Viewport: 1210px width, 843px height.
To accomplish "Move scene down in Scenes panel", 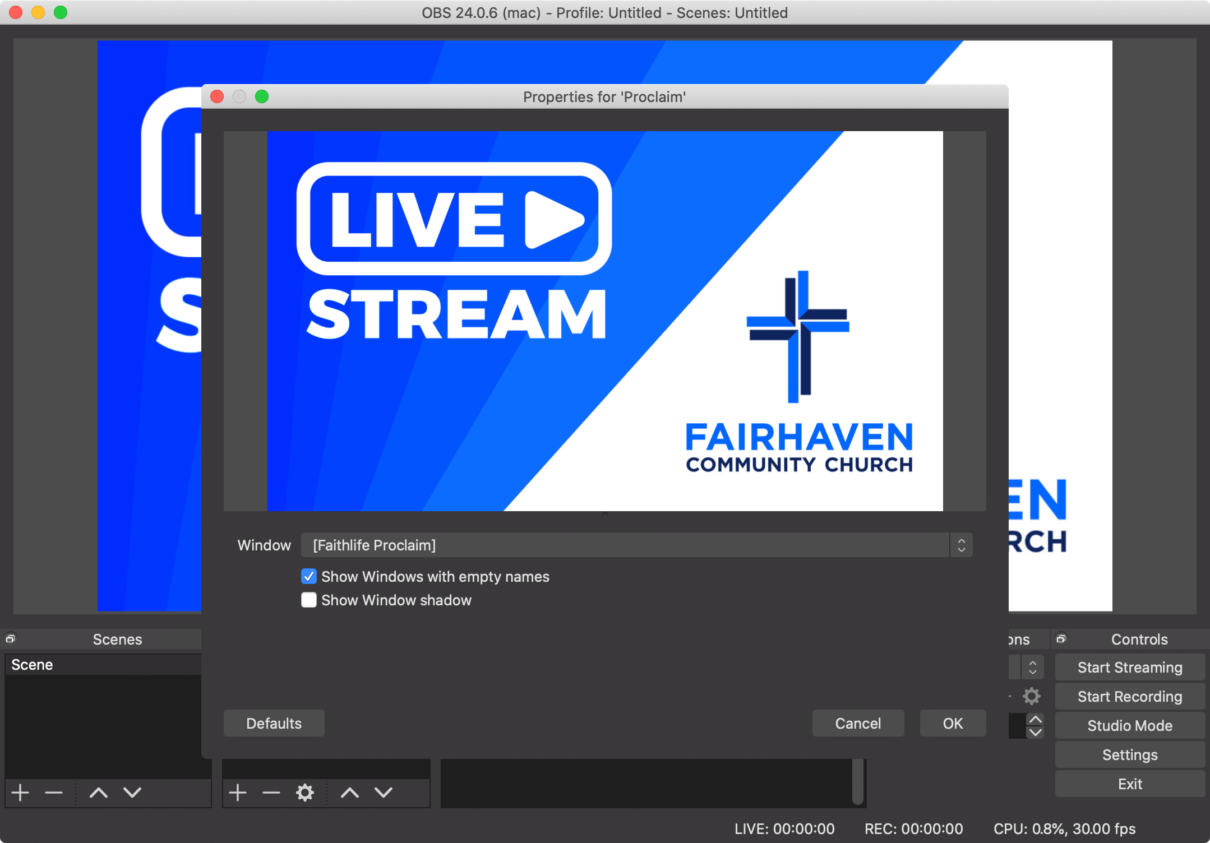I will pos(132,793).
